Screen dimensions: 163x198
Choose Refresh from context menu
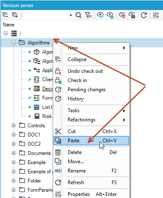click(x=92, y=183)
